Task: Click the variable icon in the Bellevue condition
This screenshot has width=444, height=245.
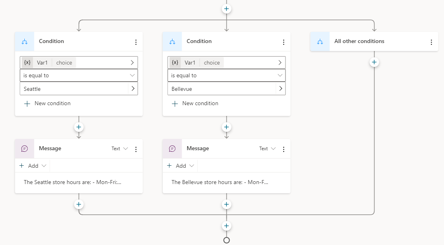Action: [x=175, y=63]
